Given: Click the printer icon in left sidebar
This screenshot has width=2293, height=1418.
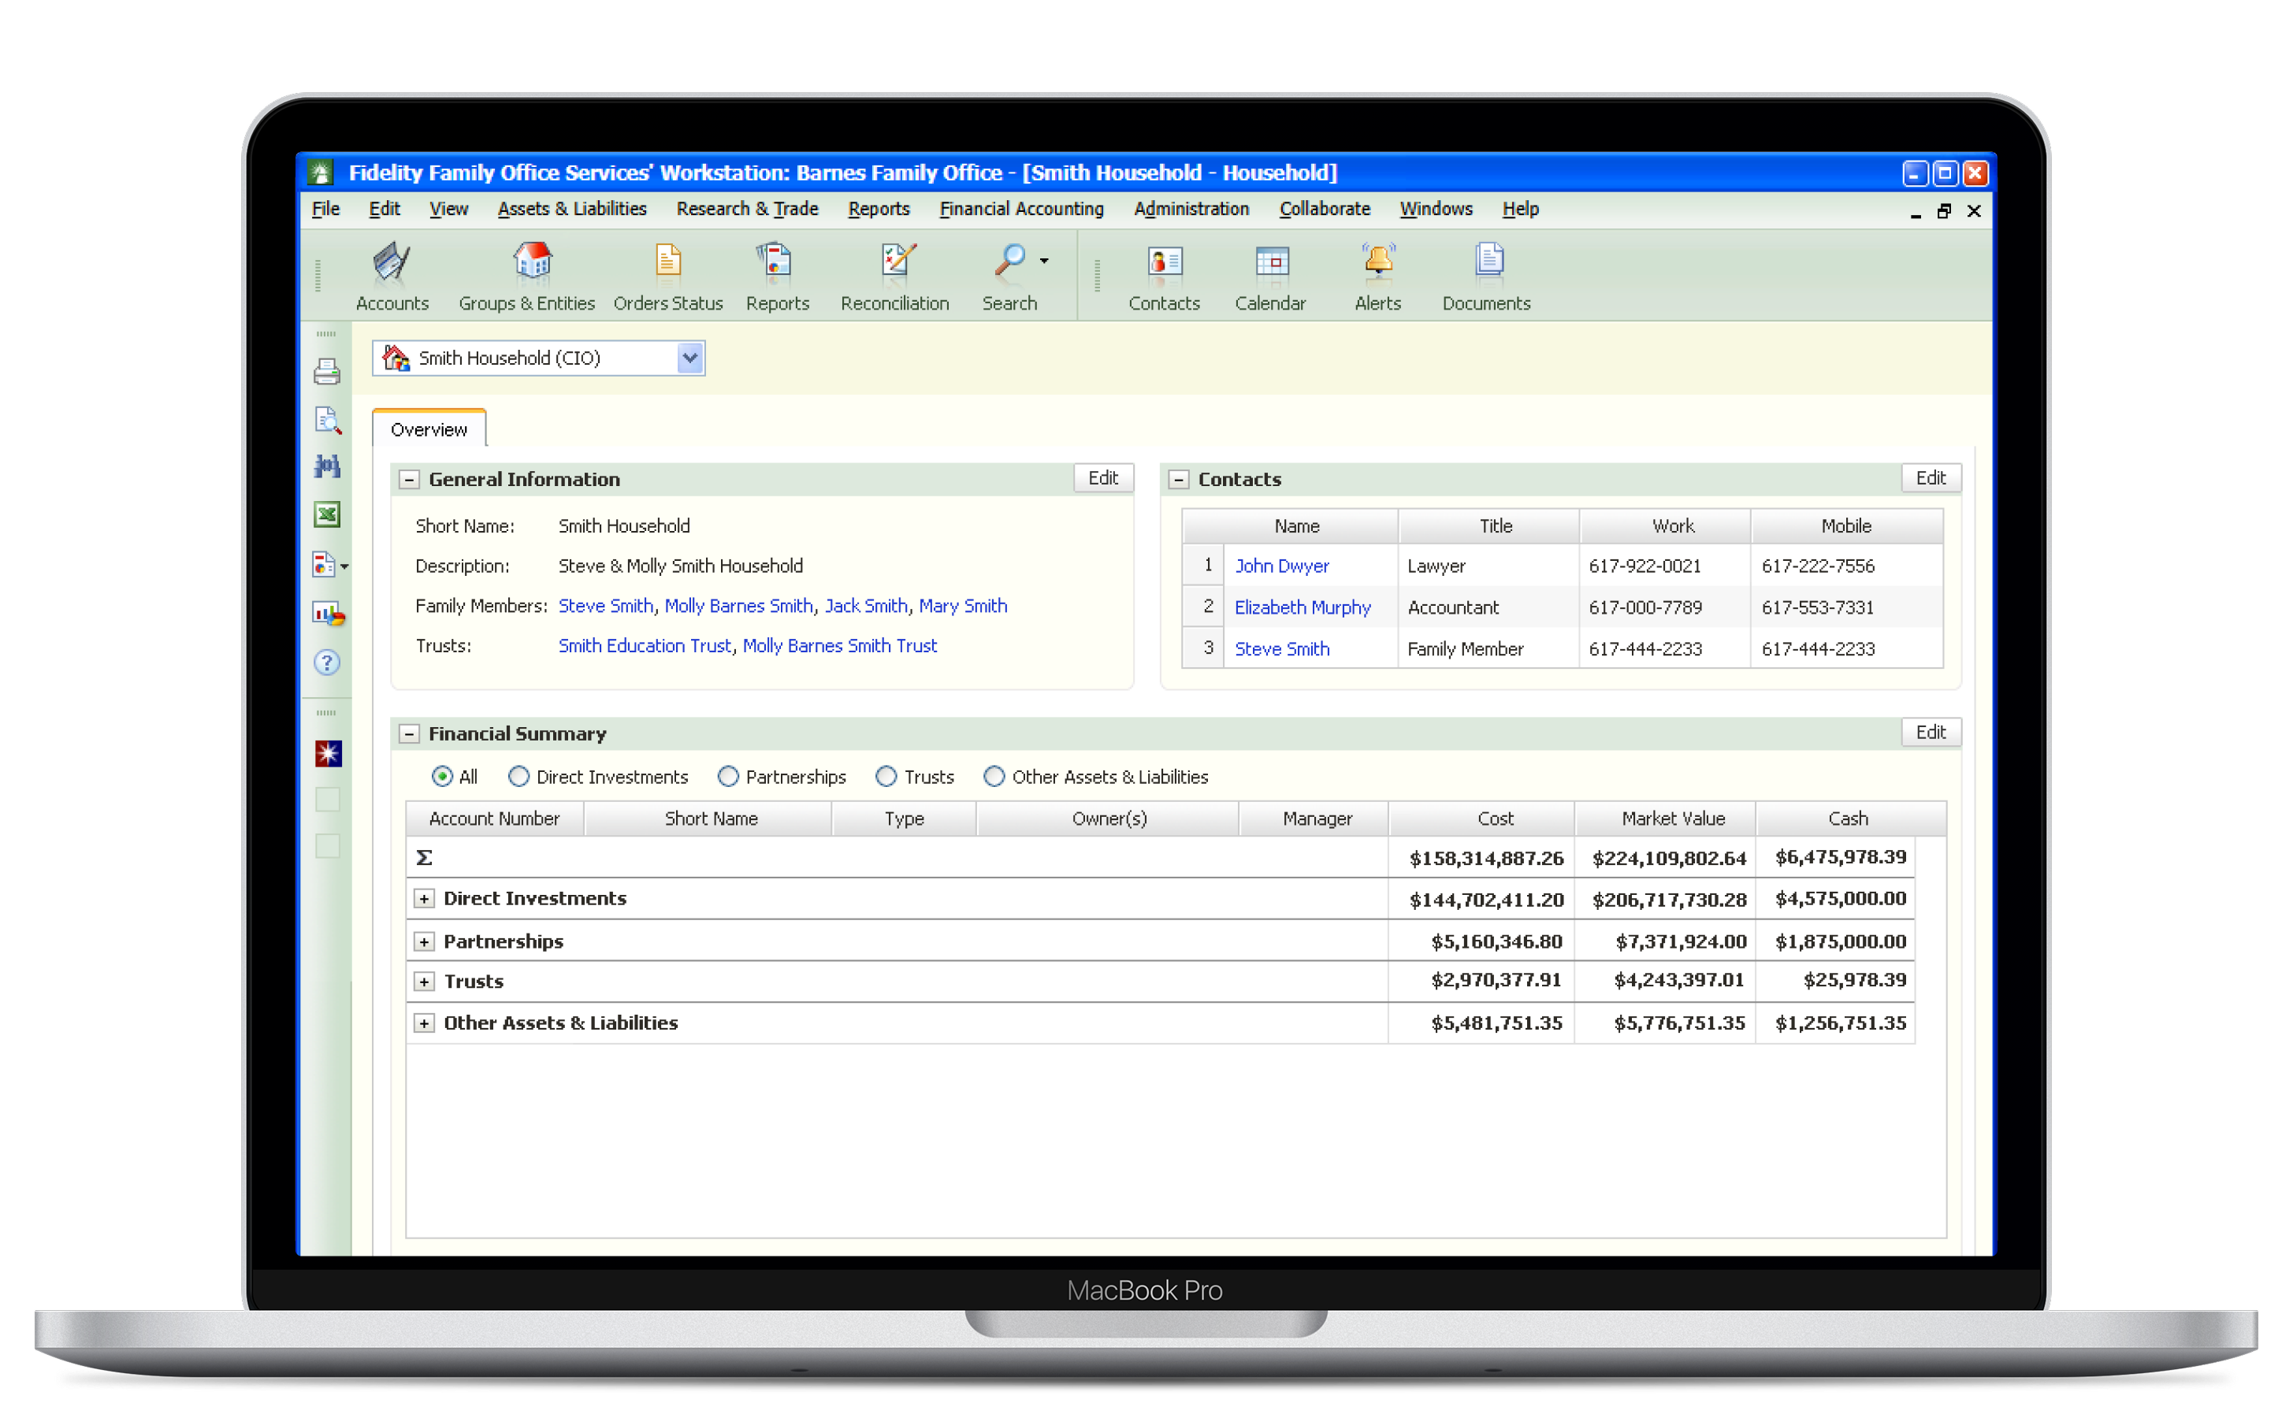Looking at the screenshot, I should point(327,373).
